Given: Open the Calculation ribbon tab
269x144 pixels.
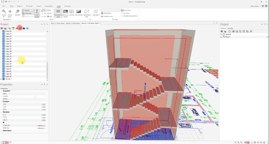Looking at the screenshot, I should 49,6.
